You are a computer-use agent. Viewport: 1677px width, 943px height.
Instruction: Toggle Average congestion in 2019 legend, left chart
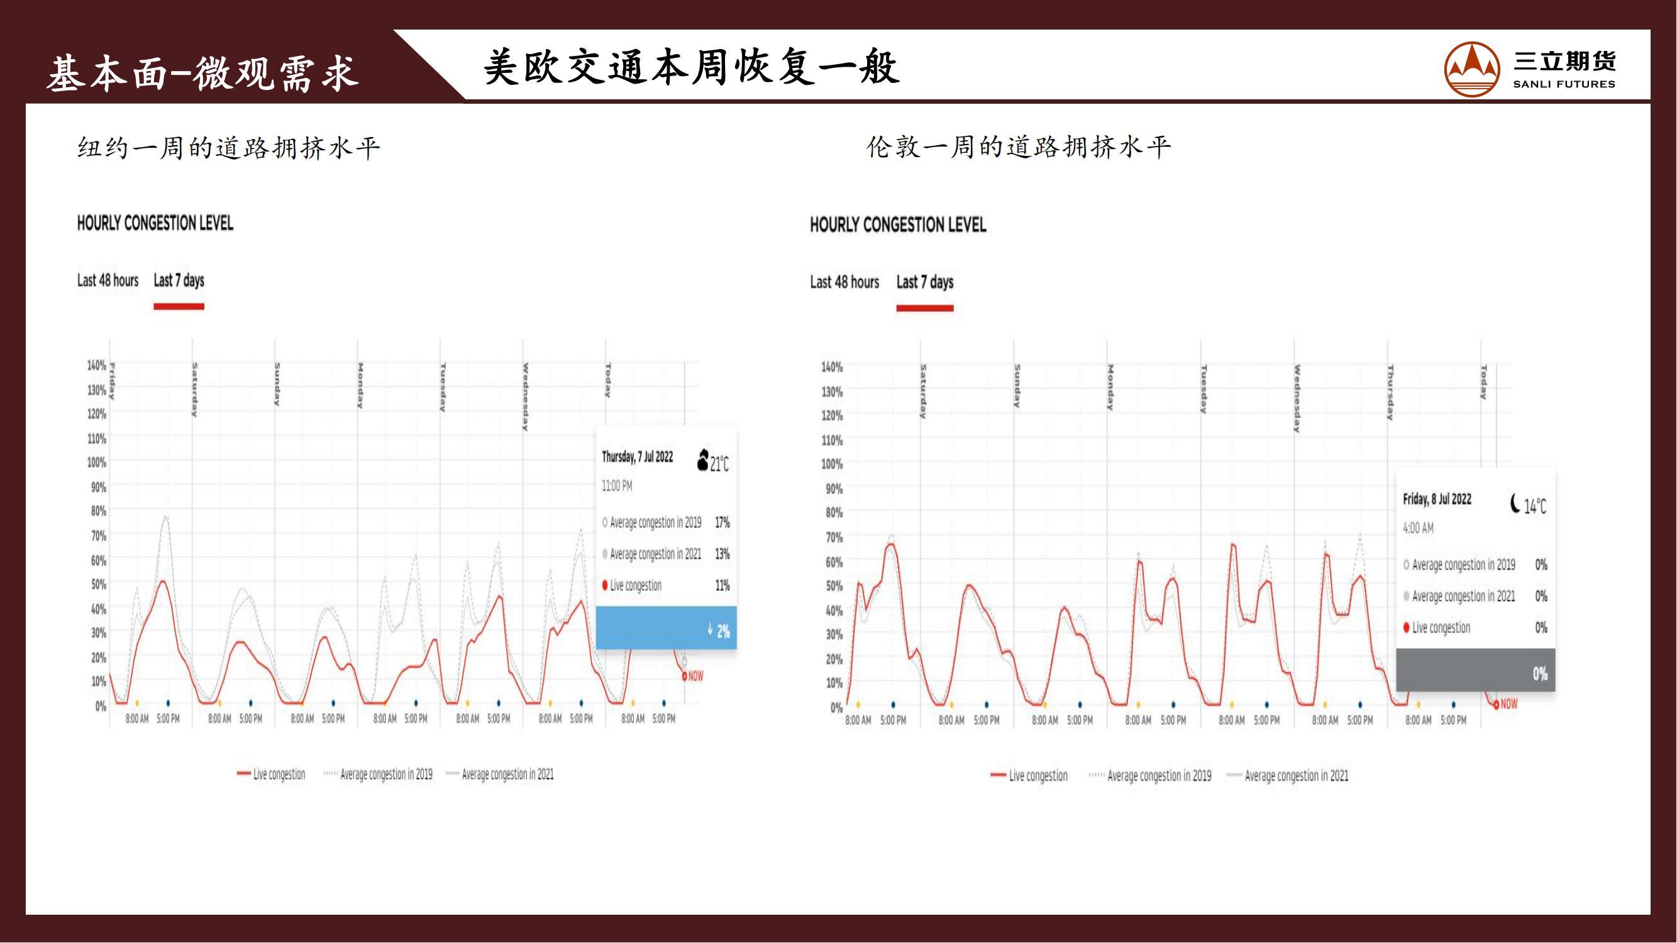(379, 775)
